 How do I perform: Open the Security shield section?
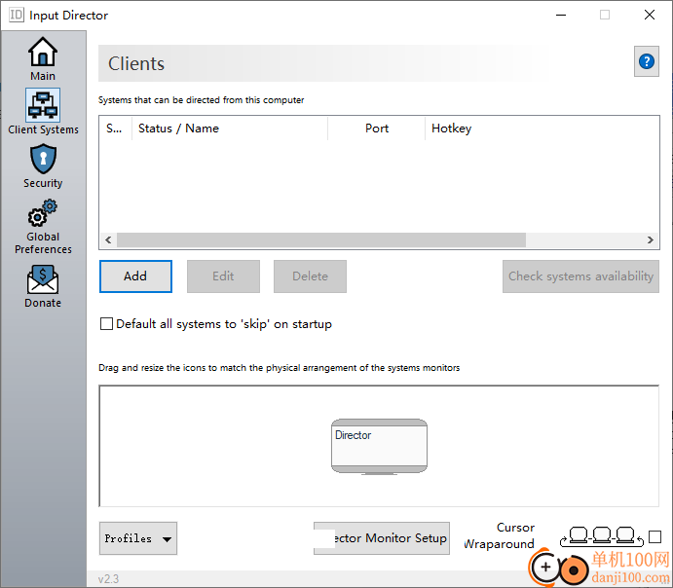point(43,159)
